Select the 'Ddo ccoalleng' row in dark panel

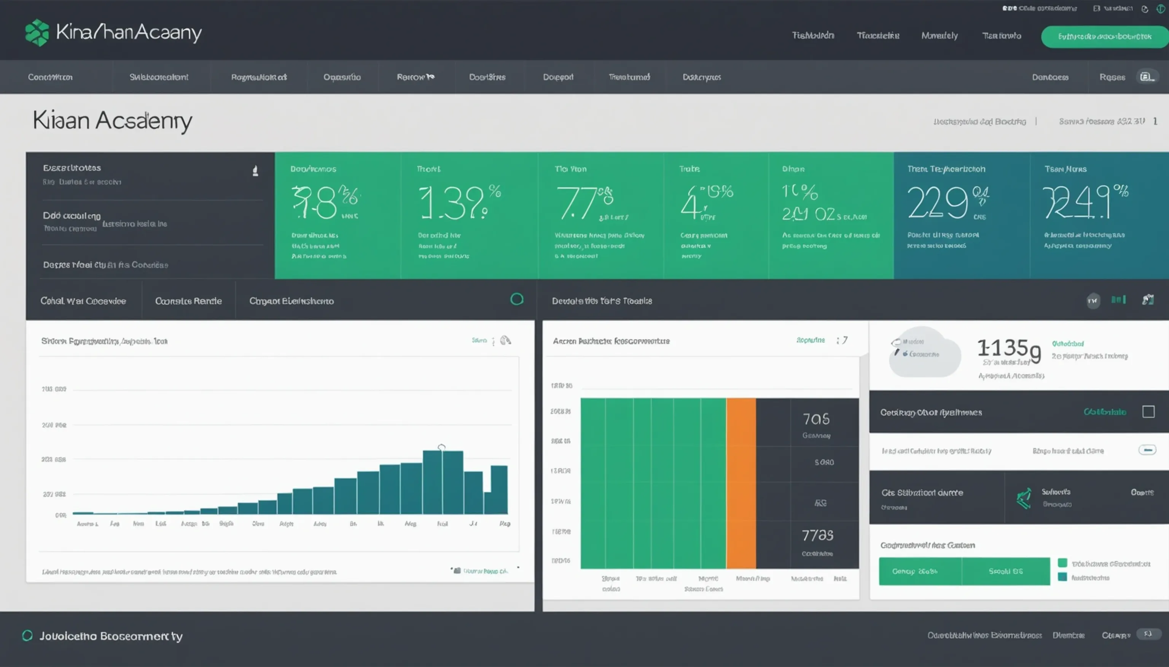[x=153, y=222]
